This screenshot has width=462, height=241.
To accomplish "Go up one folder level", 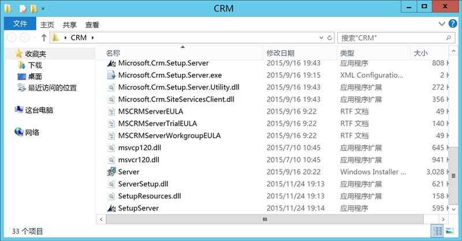I will coord(44,37).
